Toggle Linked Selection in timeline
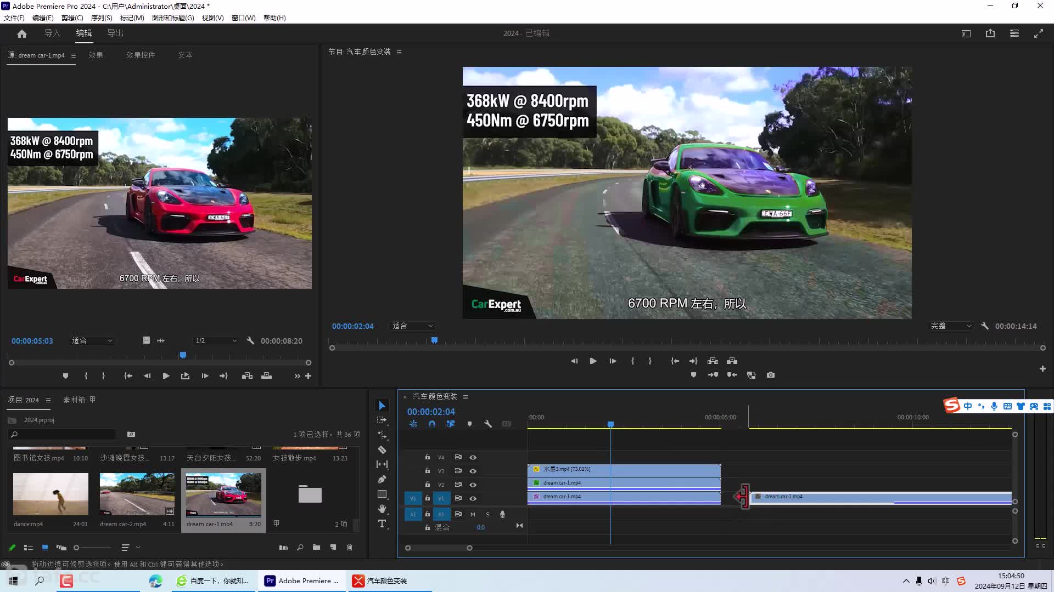Viewport: 1054px width, 592px height. coord(451,424)
